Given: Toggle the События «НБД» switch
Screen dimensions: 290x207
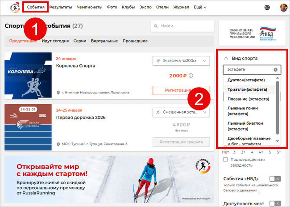Looking at the screenshot, I should coord(275,179).
